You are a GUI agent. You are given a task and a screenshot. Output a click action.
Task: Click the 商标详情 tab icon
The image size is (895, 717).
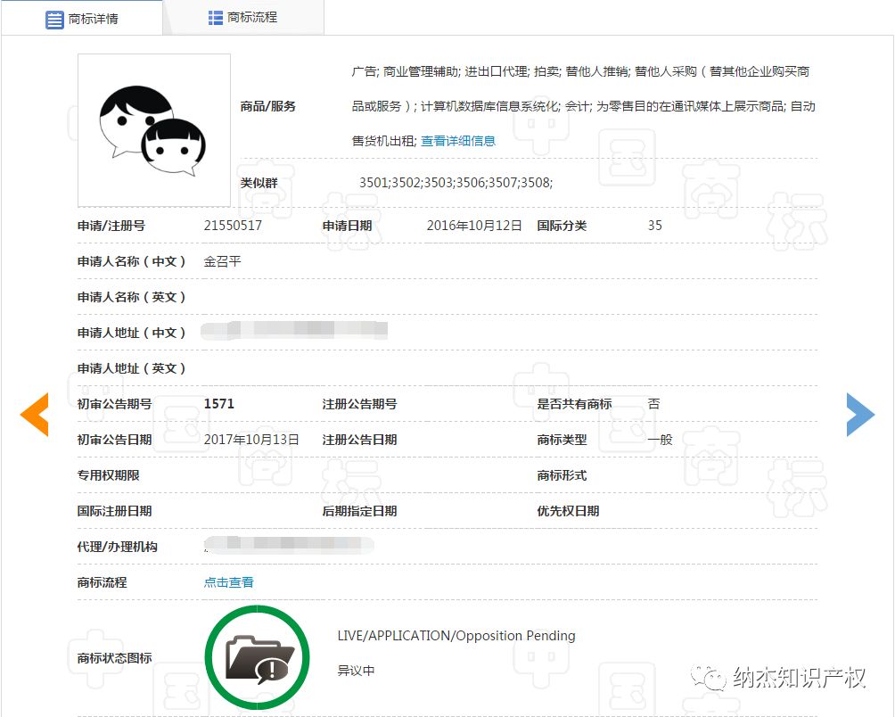pos(53,17)
